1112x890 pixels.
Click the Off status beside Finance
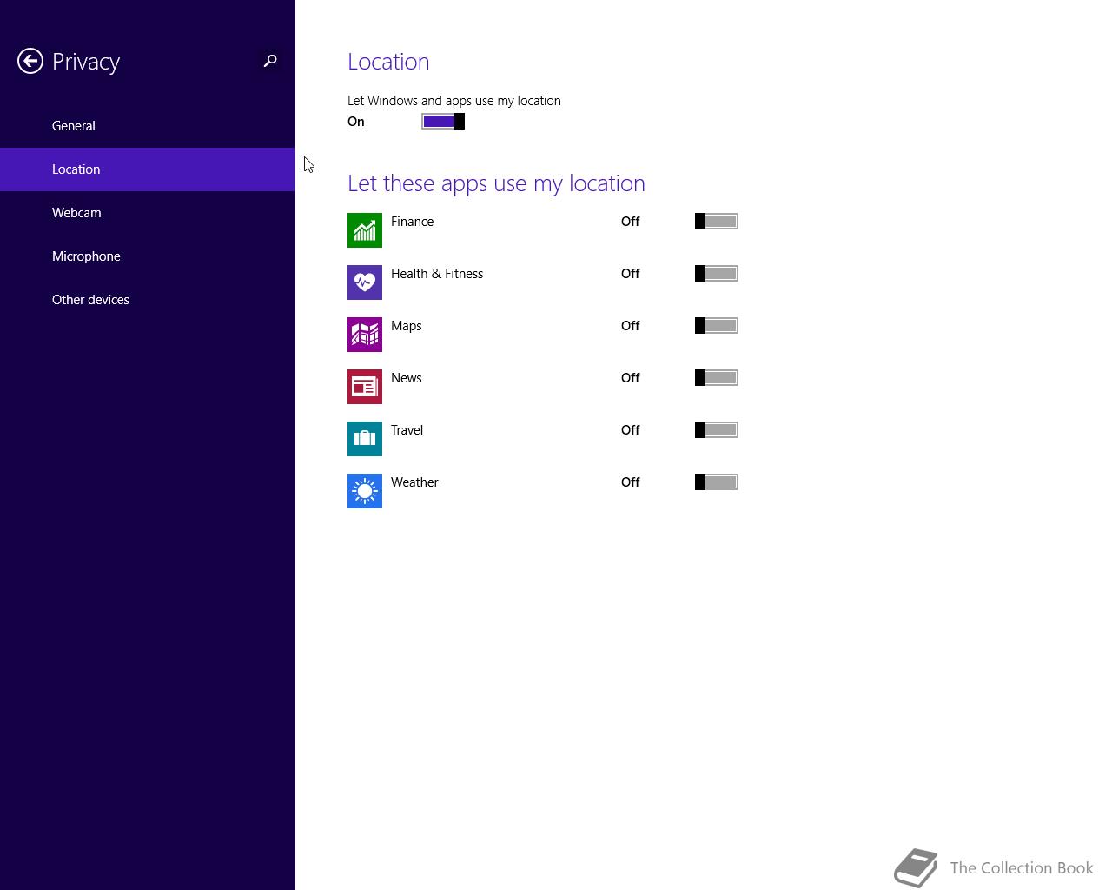630,222
